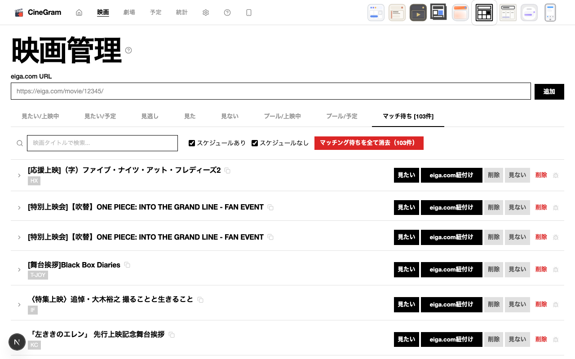Open settings via the gear icon
Image resolution: width=575 pixels, height=359 pixels.
coord(206,13)
